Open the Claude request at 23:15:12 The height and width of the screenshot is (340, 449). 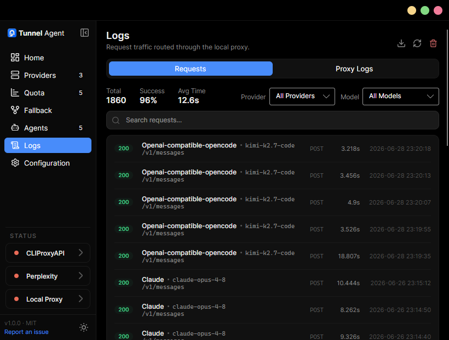click(x=273, y=283)
